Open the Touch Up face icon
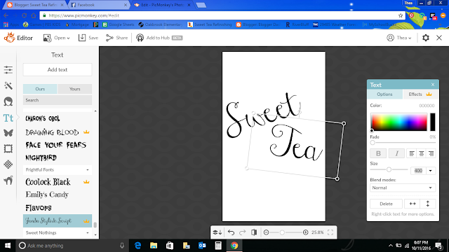The width and height of the screenshot is (449, 252). 8,101
